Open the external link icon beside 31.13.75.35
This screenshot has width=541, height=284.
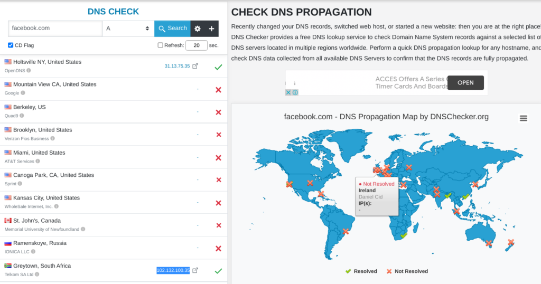[x=195, y=66]
